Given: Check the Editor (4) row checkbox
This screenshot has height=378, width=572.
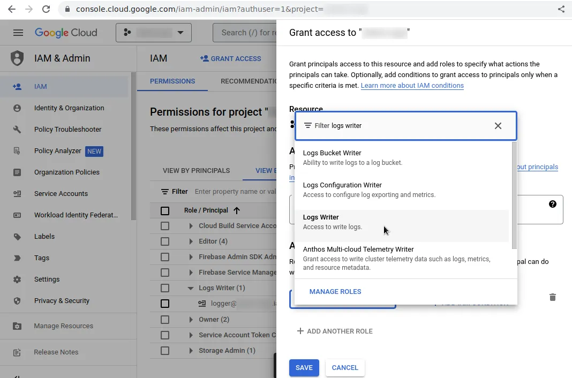Looking at the screenshot, I should (x=165, y=241).
